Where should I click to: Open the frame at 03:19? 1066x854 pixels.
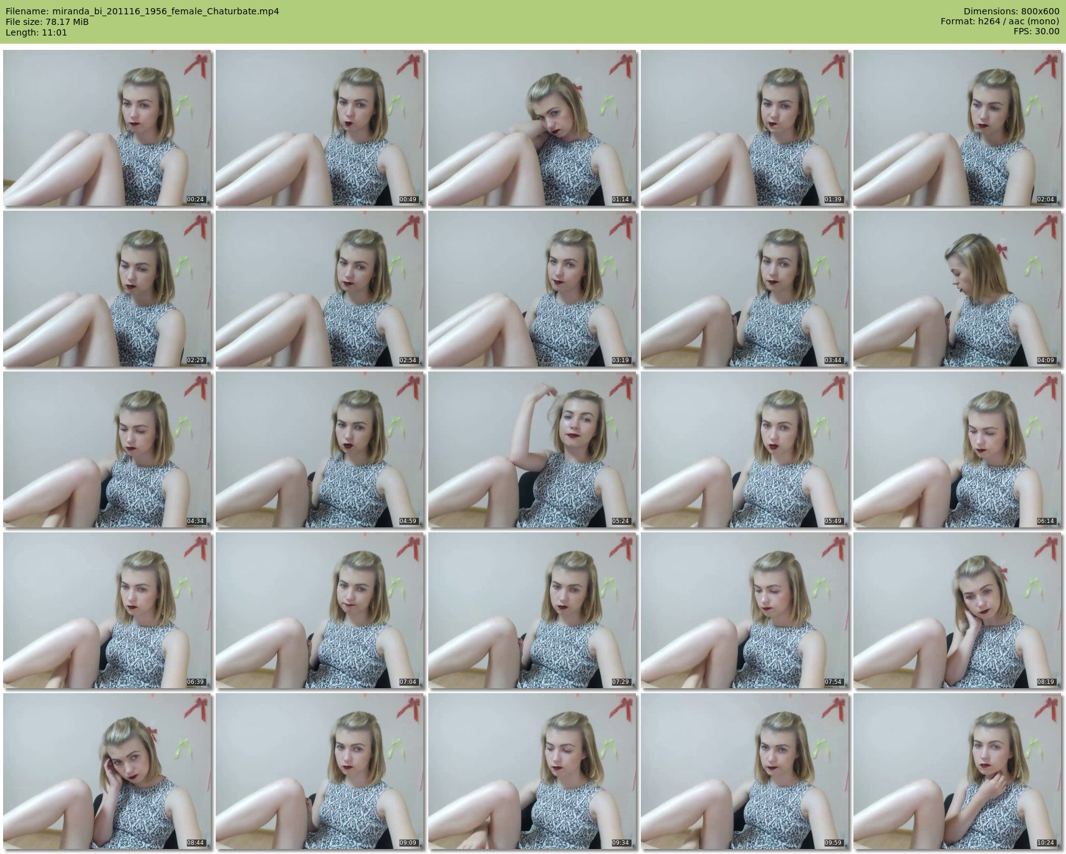[x=532, y=289]
